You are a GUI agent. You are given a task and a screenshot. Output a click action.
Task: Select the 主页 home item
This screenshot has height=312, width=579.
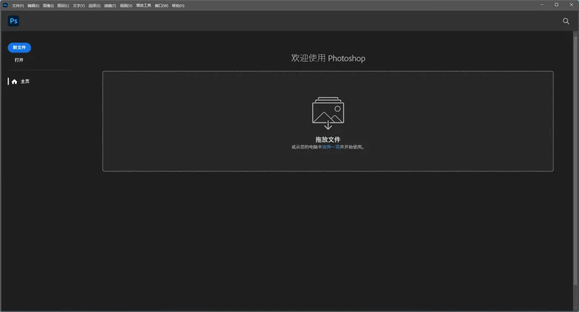click(x=21, y=81)
